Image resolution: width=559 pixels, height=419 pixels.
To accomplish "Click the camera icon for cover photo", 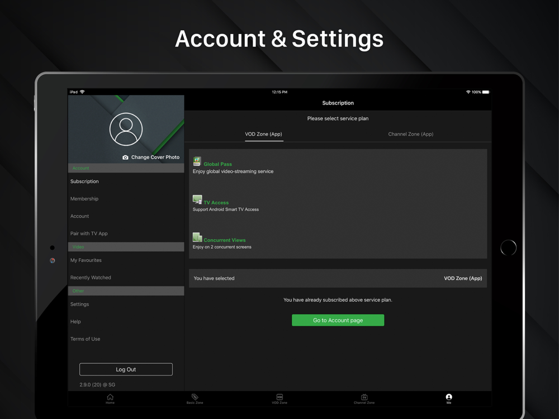I will 125,157.
